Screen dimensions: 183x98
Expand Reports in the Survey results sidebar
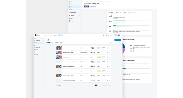click(80, 18)
